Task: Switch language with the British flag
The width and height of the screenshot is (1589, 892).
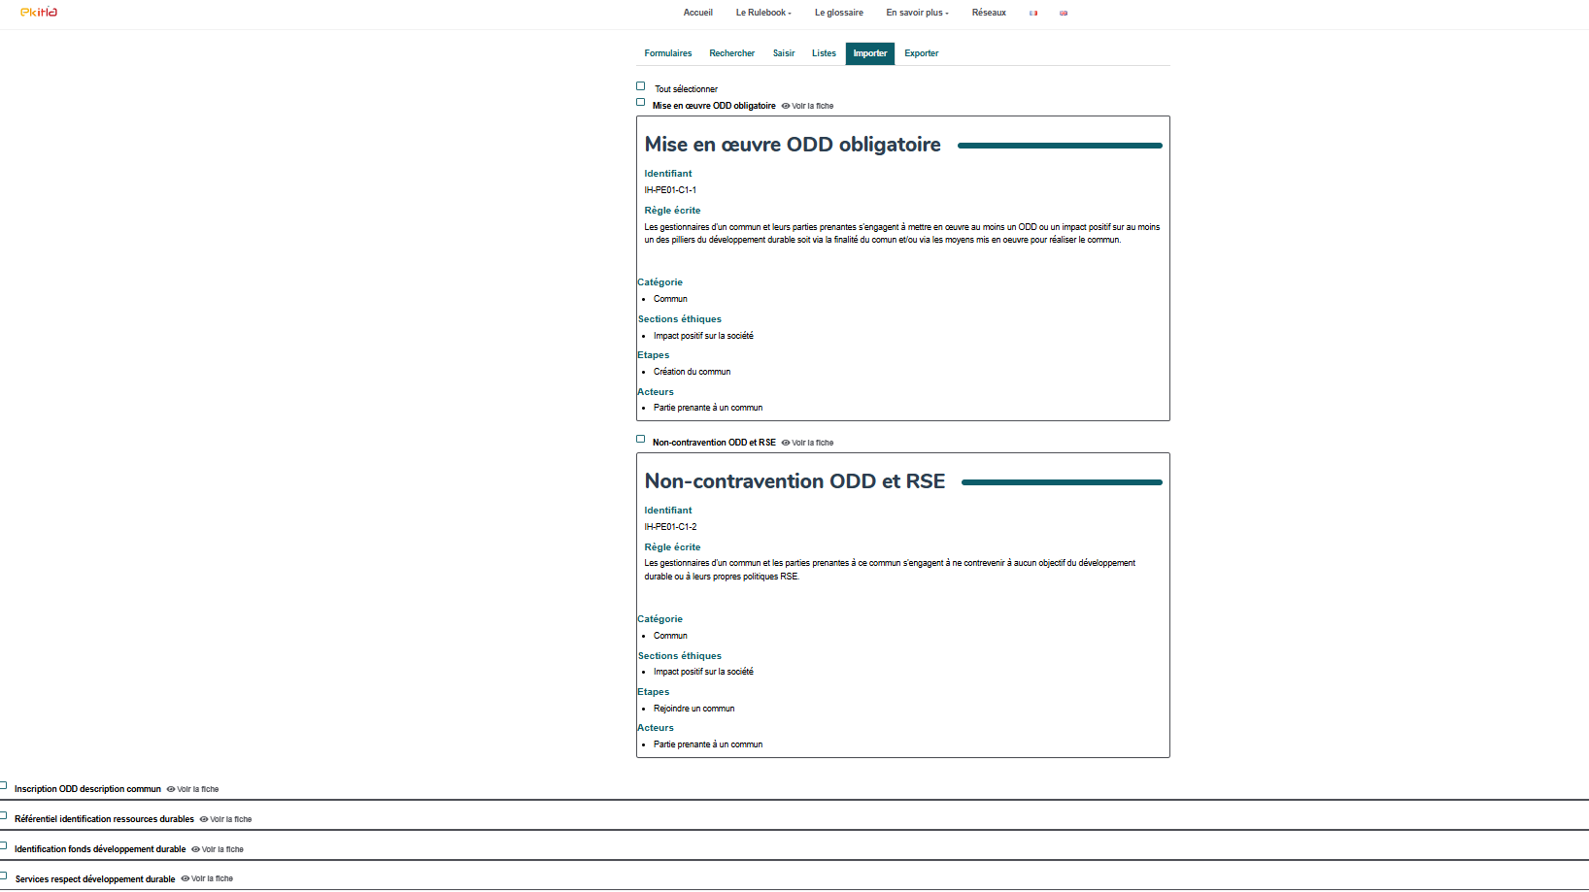Action: pos(1064,14)
